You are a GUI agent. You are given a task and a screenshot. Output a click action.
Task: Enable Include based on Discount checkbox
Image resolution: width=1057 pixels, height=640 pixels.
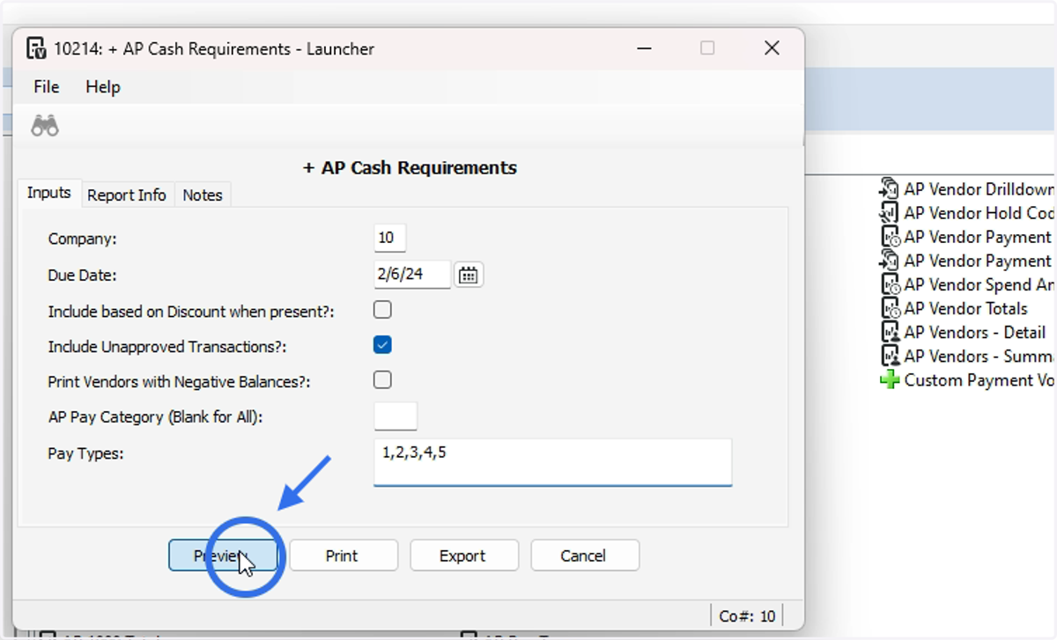pyautogui.click(x=382, y=310)
